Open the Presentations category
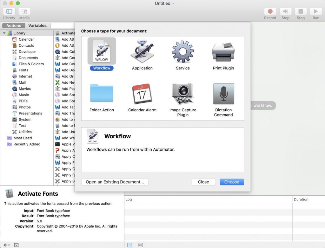325x248 pixels. click(x=30, y=113)
